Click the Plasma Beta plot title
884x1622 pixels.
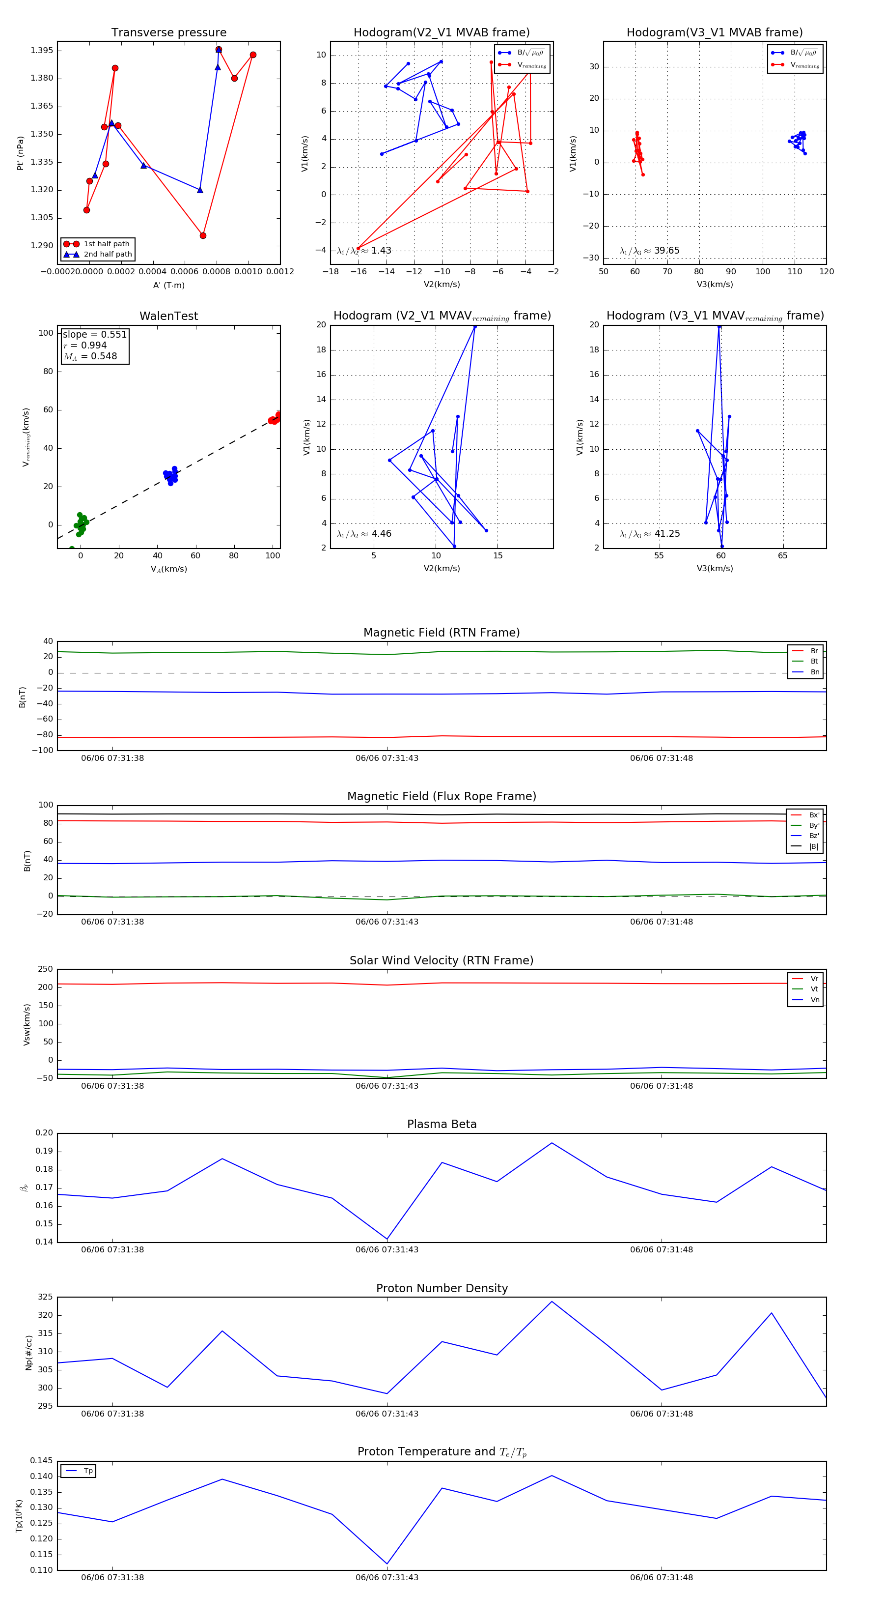tap(442, 1124)
